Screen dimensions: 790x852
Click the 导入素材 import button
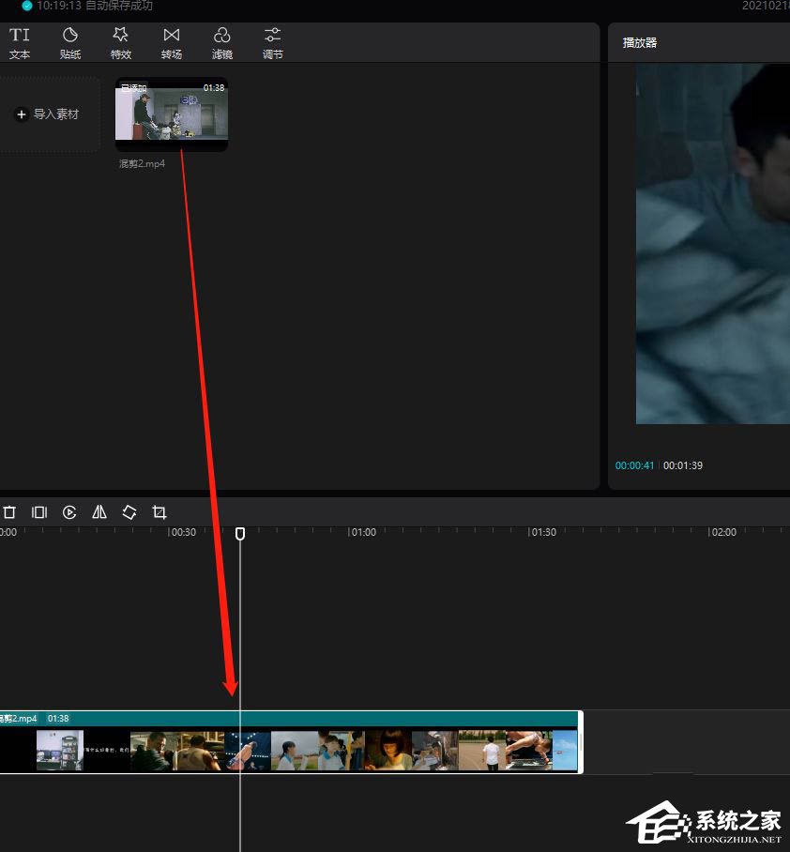[x=52, y=114]
